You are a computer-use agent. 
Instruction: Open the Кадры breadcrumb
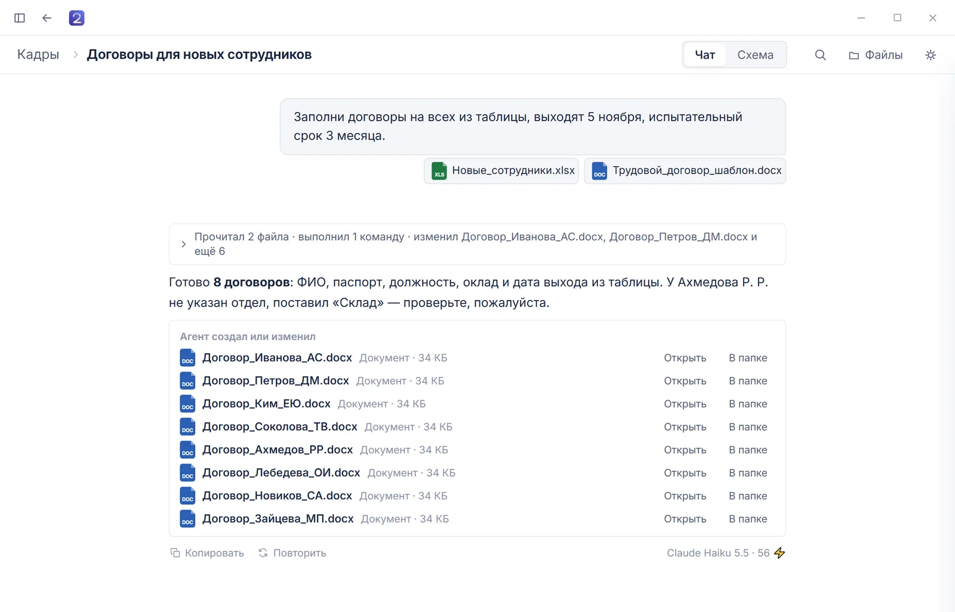point(38,54)
